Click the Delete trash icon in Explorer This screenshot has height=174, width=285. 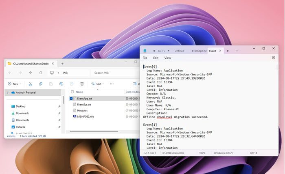click(x=82, y=84)
